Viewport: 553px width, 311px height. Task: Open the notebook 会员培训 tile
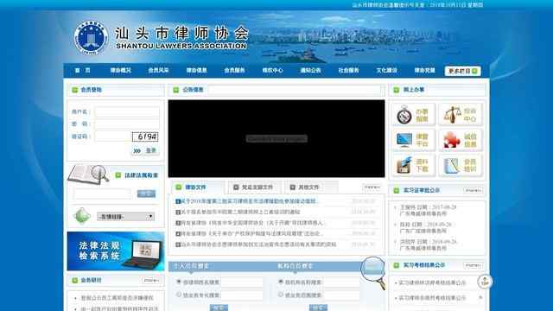(x=461, y=165)
